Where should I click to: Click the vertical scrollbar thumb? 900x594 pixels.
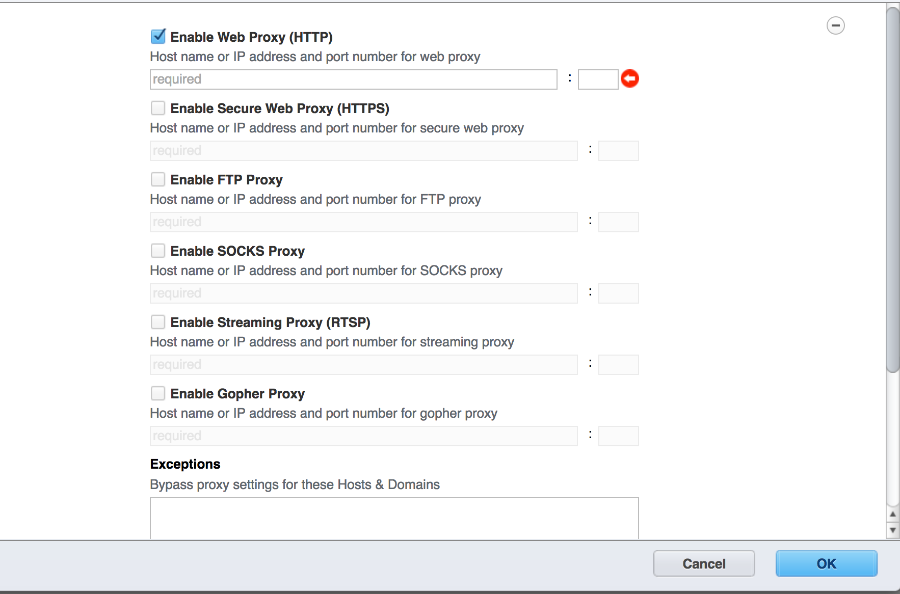click(892, 188)
